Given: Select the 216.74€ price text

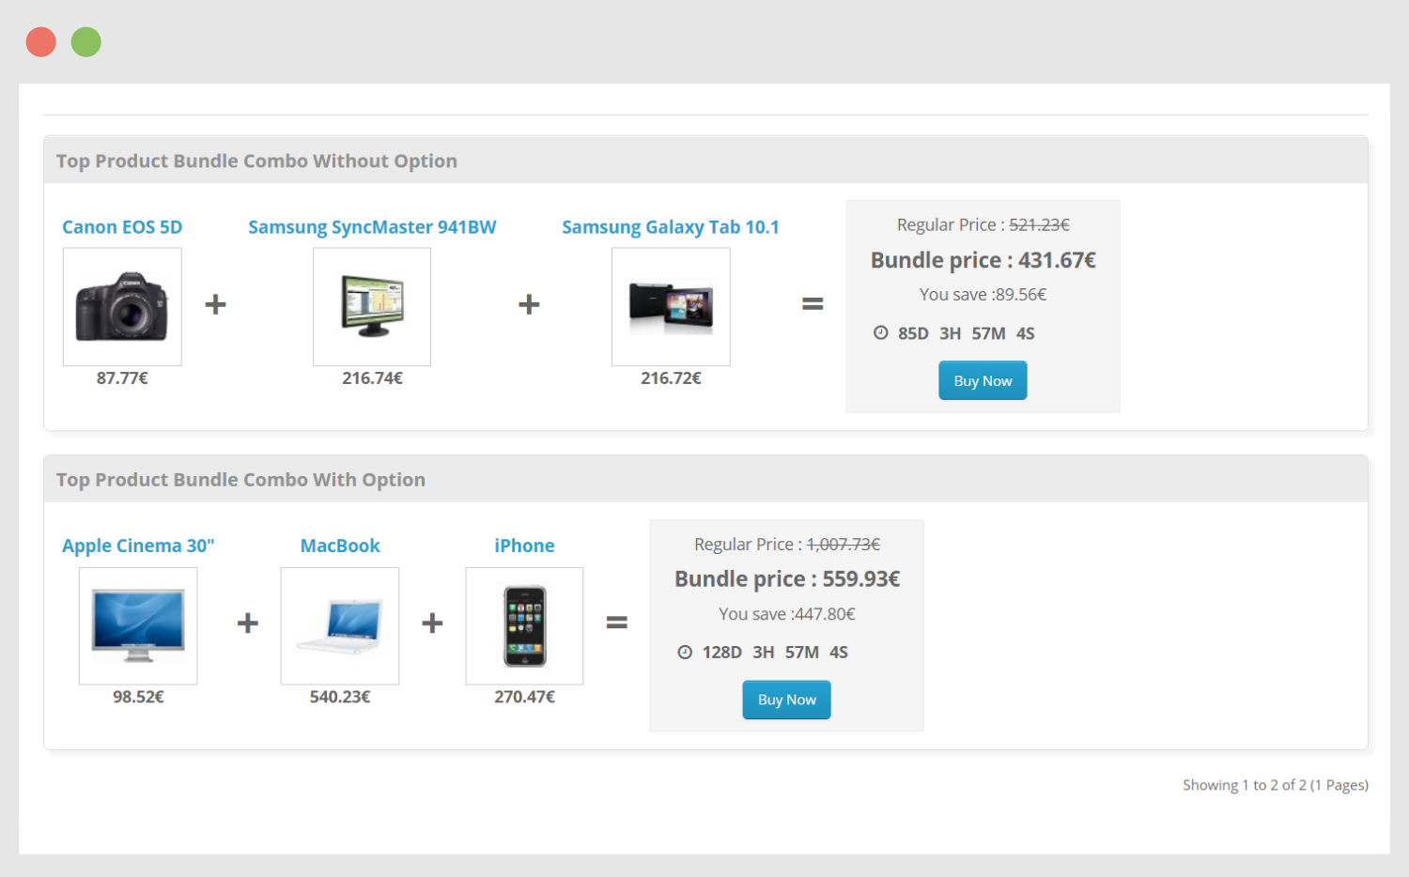Looking at the screenshot, I should (x=372, y=378).
